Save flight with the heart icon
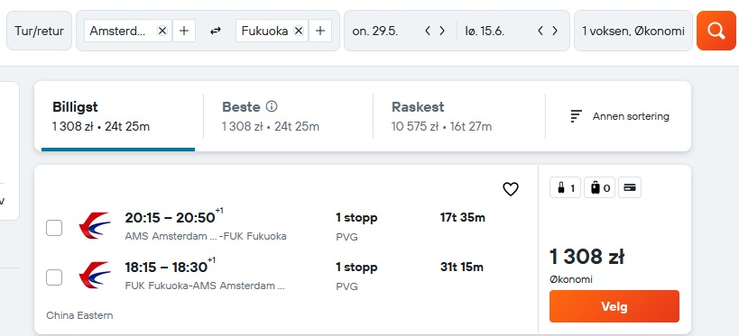 pos(511,189)
